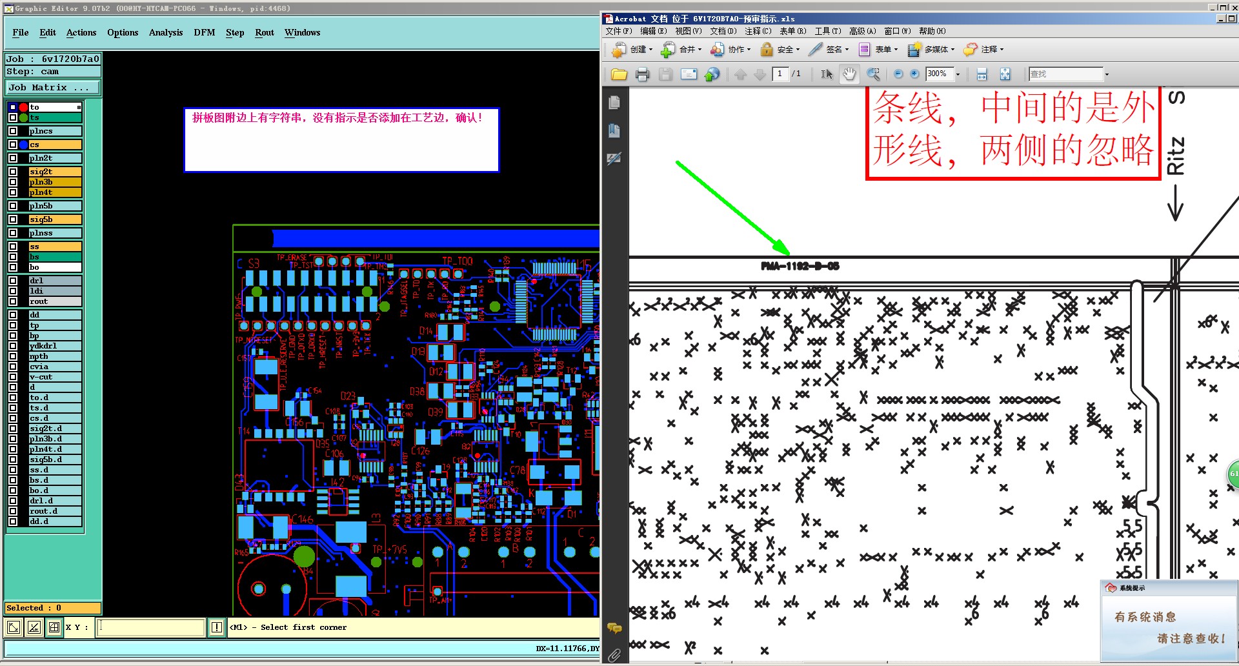The width and height of the screenshot is (1239, 666).
Task: Click the Job Matrix ... button
Action: coord(54,87)
